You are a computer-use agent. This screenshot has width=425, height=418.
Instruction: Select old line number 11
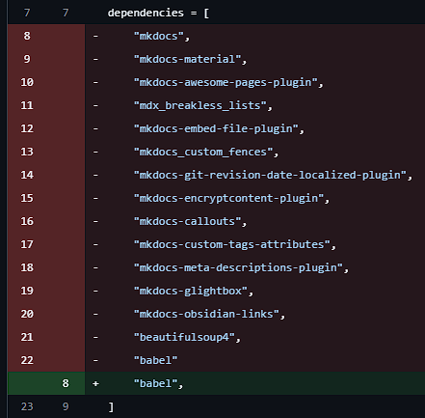(27, 105)
